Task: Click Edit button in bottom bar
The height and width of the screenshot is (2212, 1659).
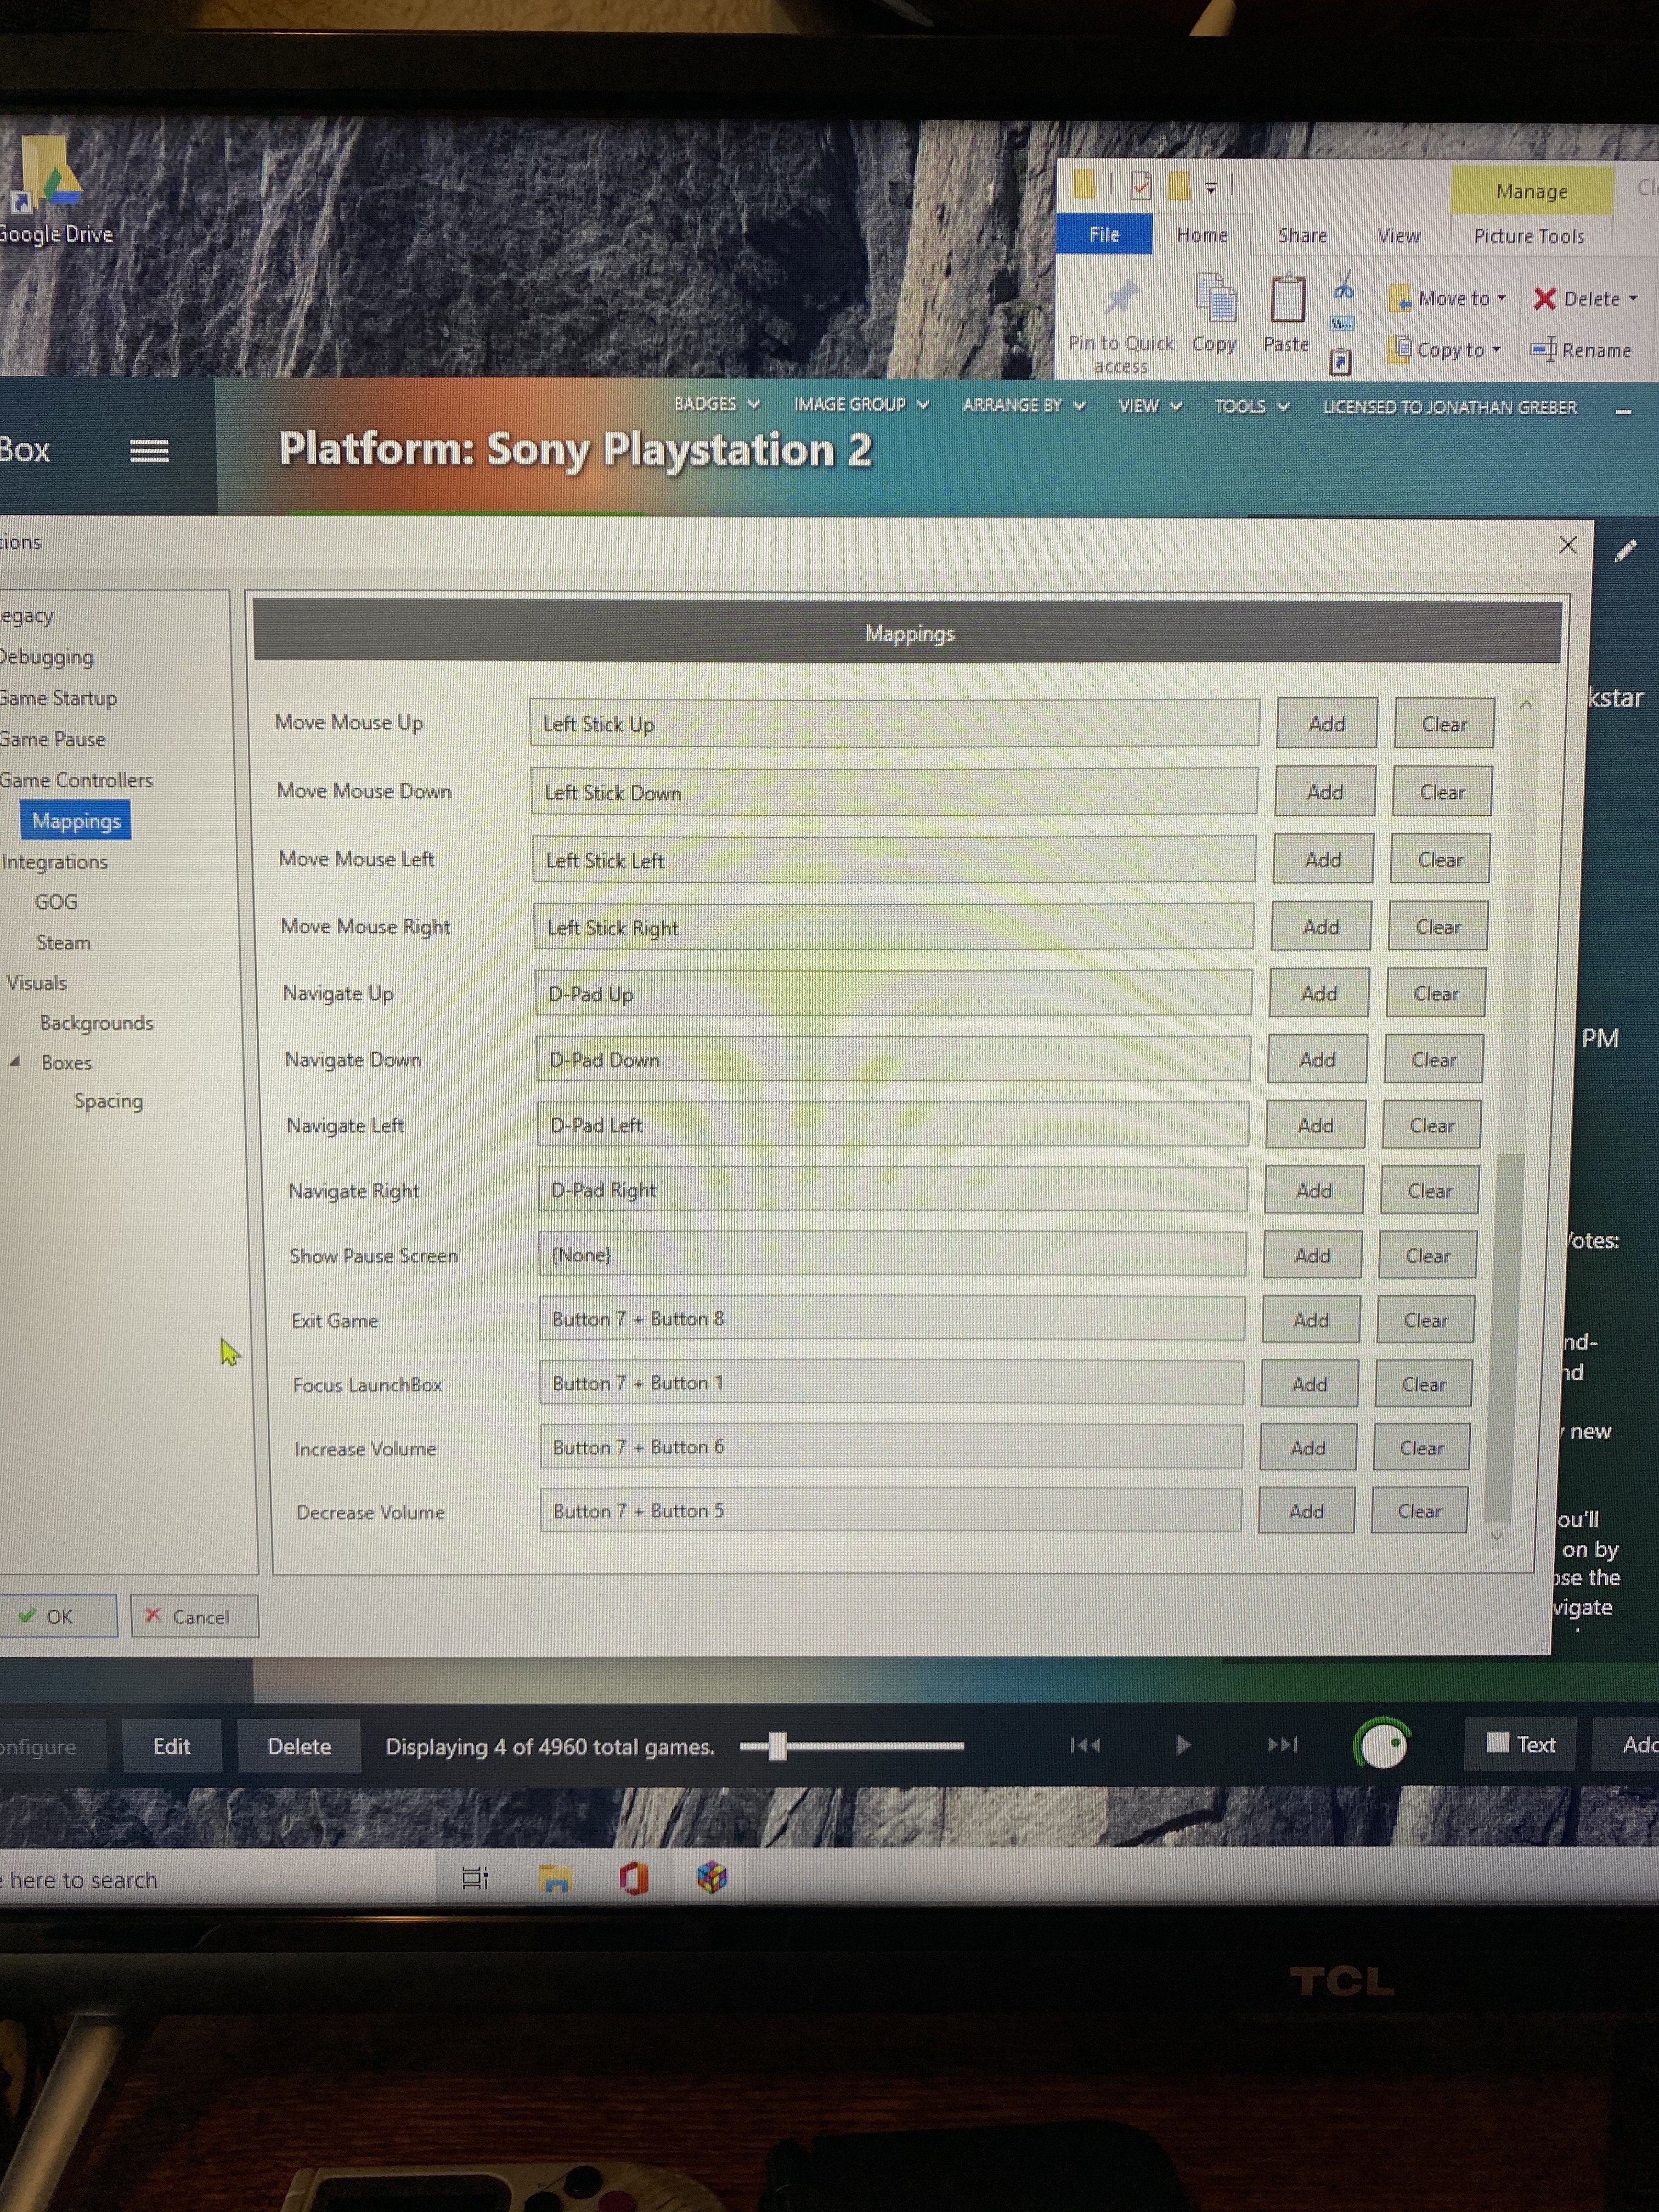Action: (171, 1746)
